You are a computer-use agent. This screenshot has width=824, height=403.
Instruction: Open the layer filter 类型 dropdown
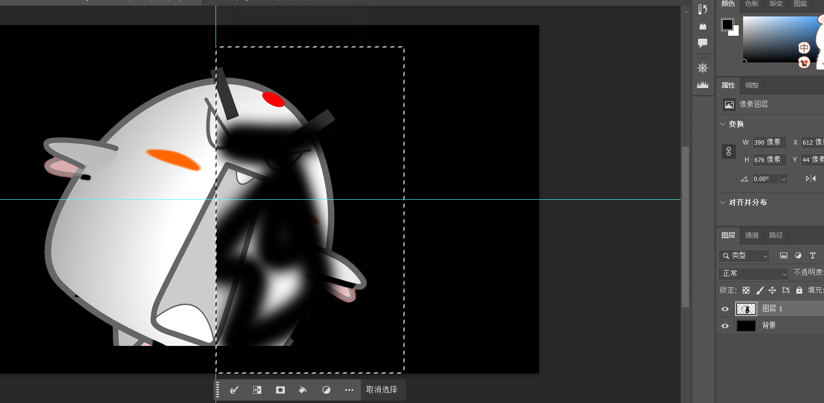pos(744,255)
